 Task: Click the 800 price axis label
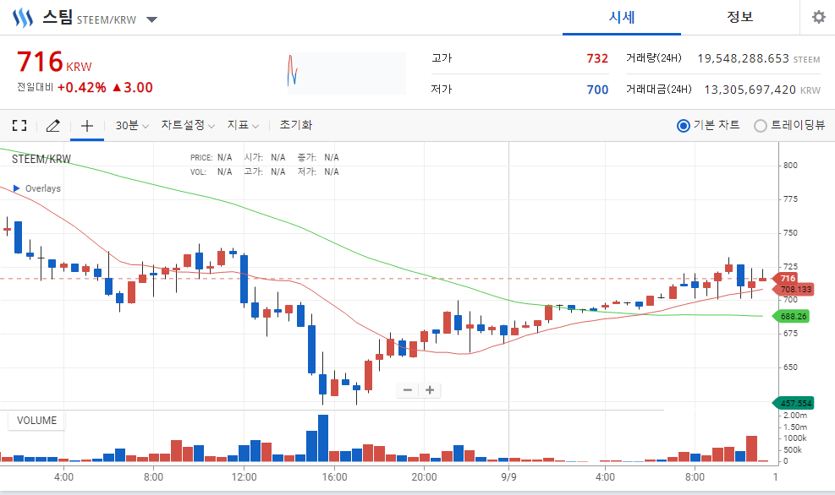pos(790,166)
